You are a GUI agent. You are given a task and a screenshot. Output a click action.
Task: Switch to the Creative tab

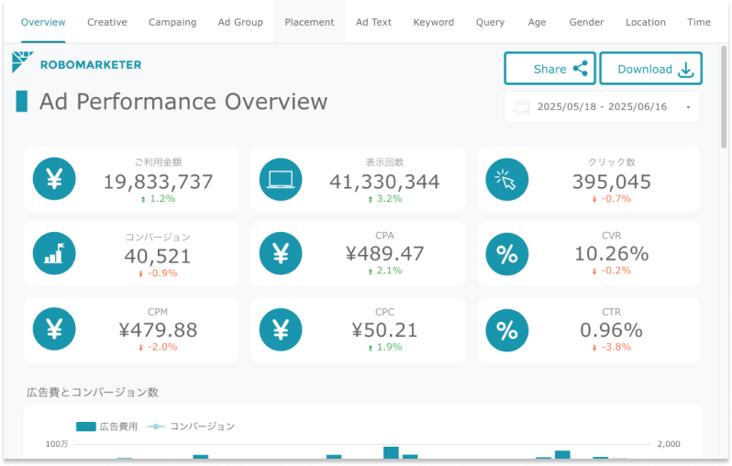click(107, 22)
